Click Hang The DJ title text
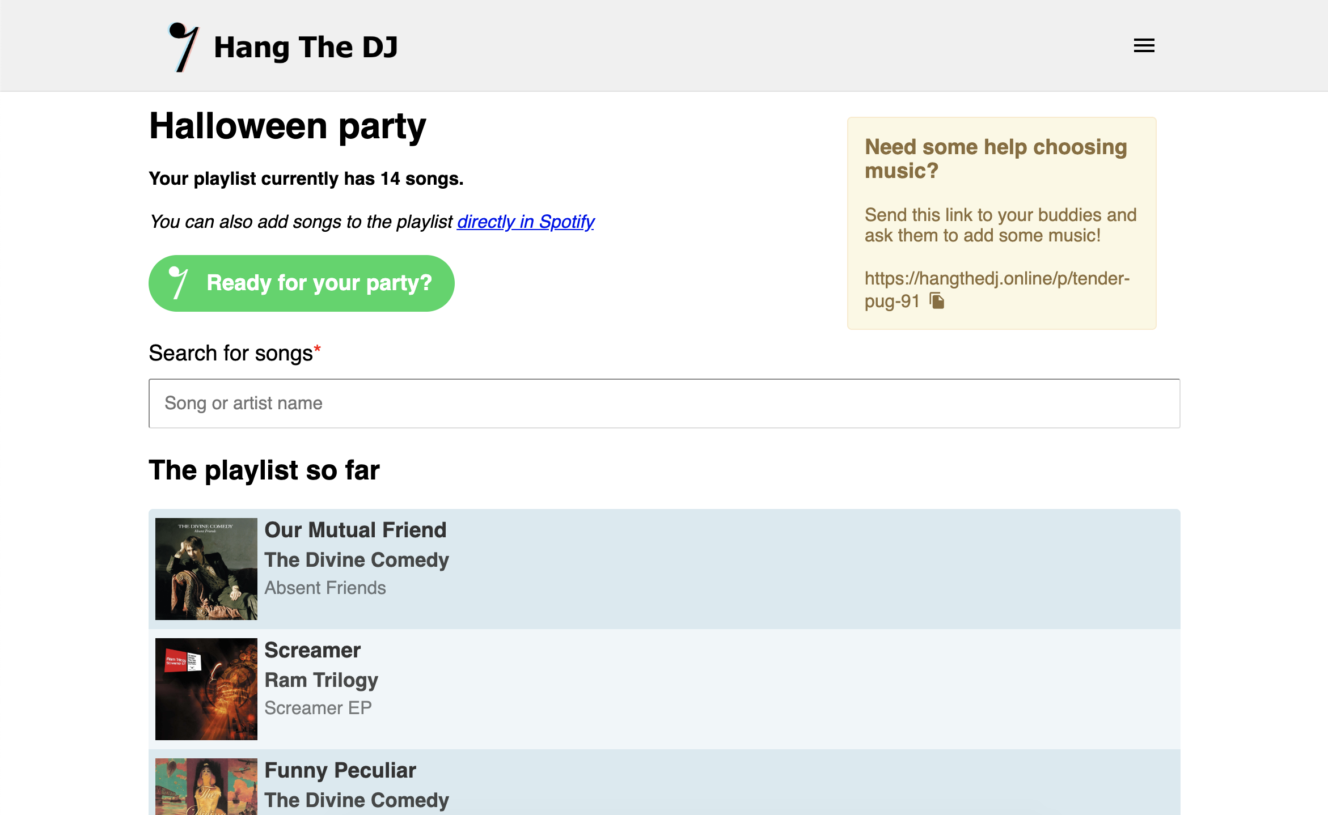This screenshot has width=1328, height=815. coord(306,46)
